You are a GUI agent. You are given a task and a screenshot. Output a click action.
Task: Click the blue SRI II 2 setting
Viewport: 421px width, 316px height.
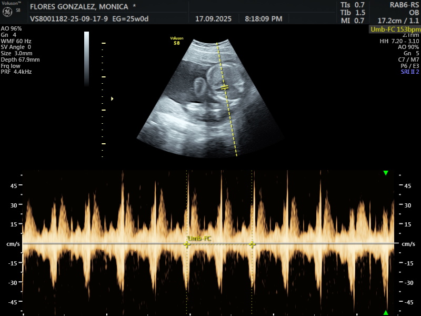click(409, 72)
